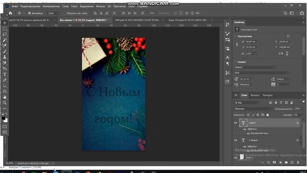Click the rotation angle input field
This screenshot has width=307, height=173.
coord(250,53)
